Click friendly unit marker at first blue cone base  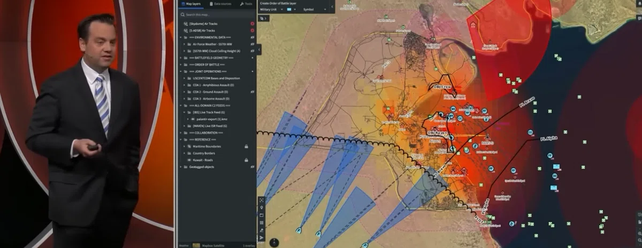click(299, 230)
